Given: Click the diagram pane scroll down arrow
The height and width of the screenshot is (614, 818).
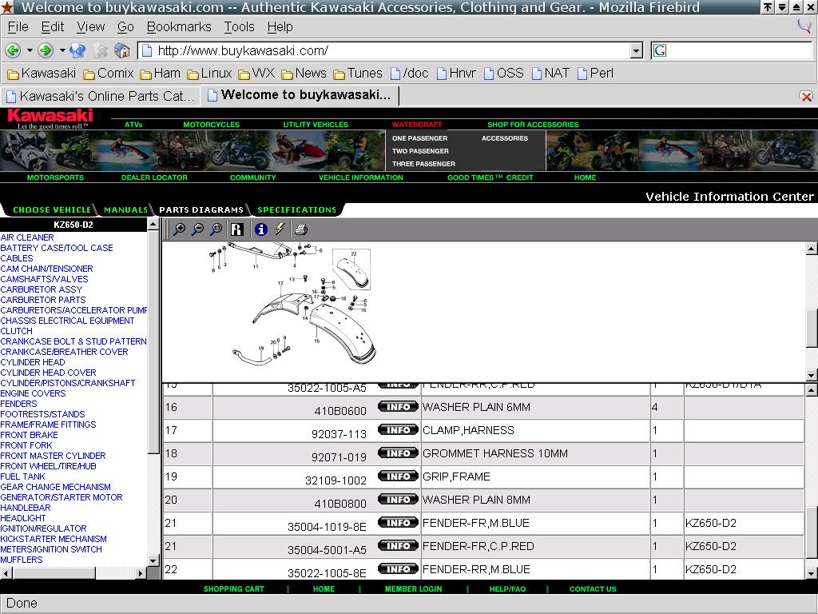Looking at the screenshot, I should (x=811, y=375).
